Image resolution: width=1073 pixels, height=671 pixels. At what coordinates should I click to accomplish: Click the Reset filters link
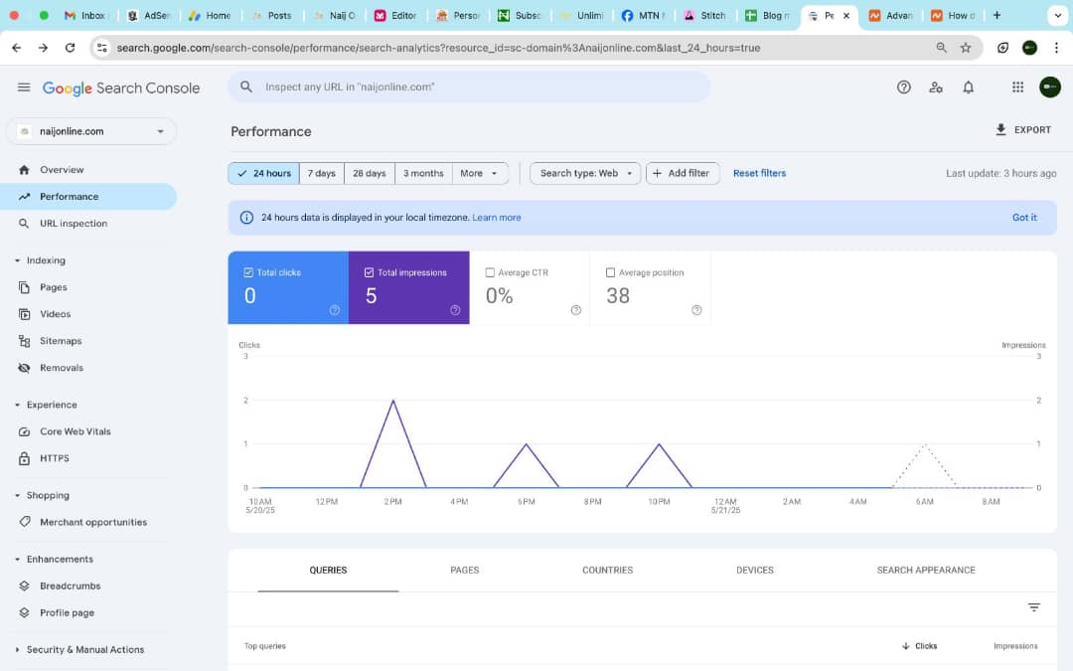pyautogui.click(x=759, y=173)
